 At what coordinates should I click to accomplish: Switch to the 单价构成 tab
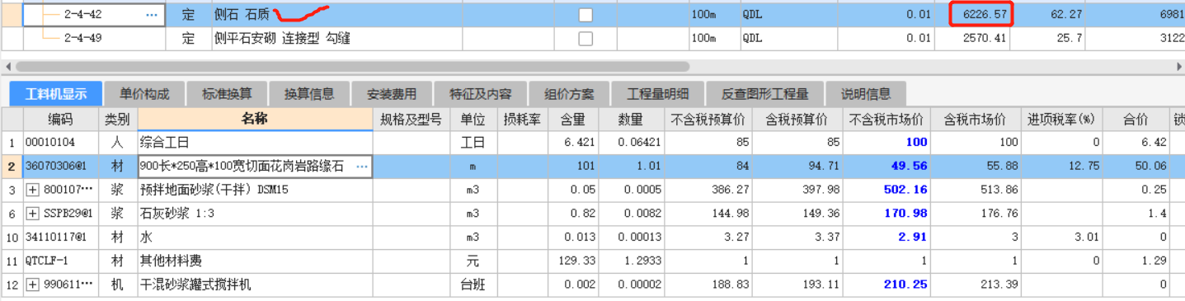coord(143,93)
